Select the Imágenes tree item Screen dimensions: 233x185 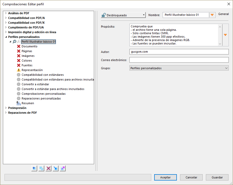click(28, 56)
